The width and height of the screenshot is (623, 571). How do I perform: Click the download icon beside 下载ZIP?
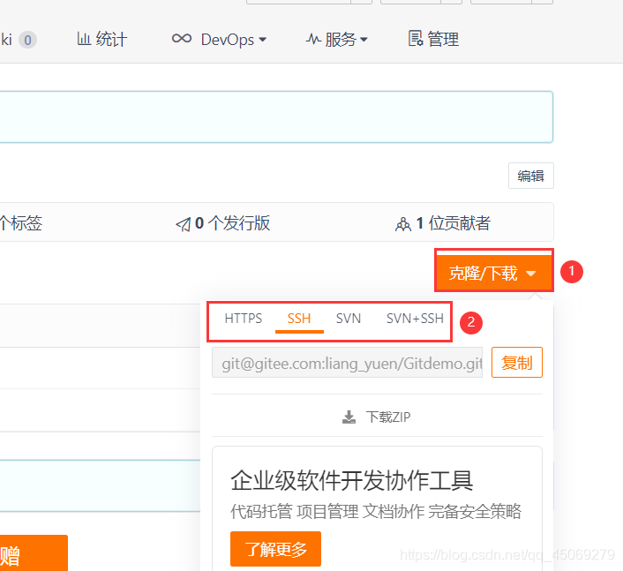click(349, 417)
